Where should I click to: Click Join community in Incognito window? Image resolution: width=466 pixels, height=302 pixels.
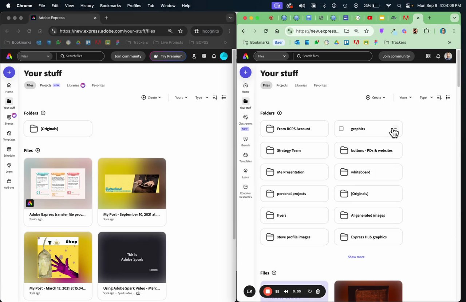coord(128,56)
